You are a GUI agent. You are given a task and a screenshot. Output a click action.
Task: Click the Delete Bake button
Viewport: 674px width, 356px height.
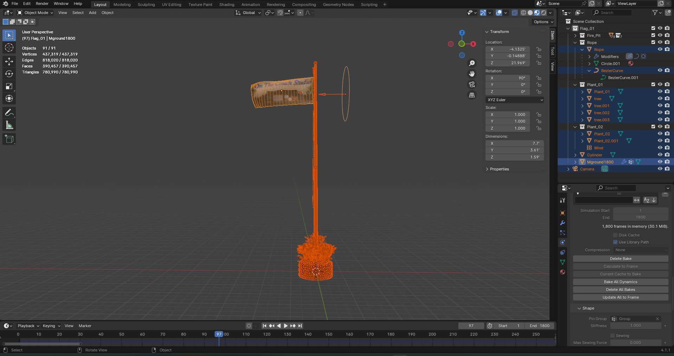pos(620,259)
